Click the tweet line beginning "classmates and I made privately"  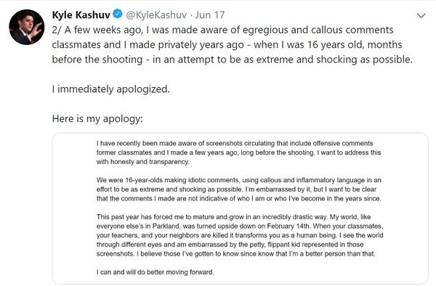tap(227, 45)
